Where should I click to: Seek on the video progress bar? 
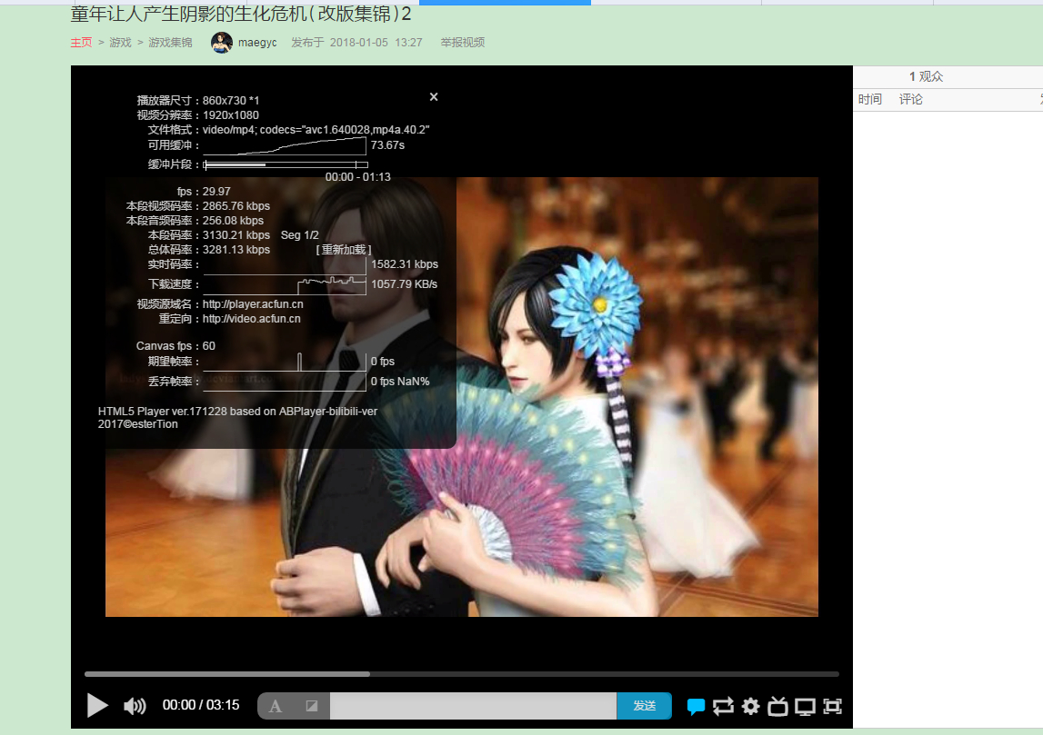tap(462, 674)
